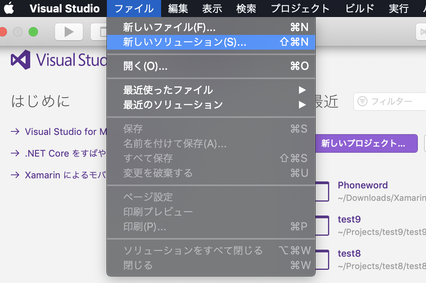Click the Phoneword project icon
426x283 pixels.
[x=321, y=191]
